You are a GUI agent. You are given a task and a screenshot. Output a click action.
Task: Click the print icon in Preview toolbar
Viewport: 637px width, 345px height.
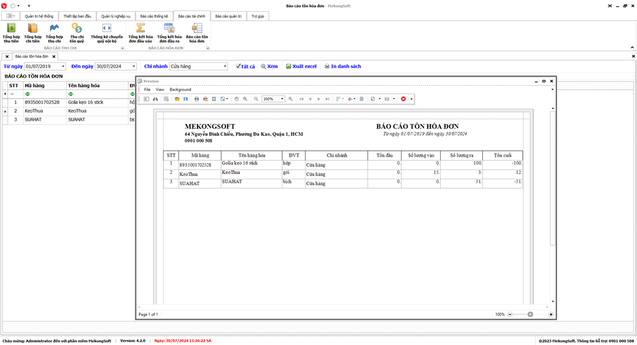point(197,99)
